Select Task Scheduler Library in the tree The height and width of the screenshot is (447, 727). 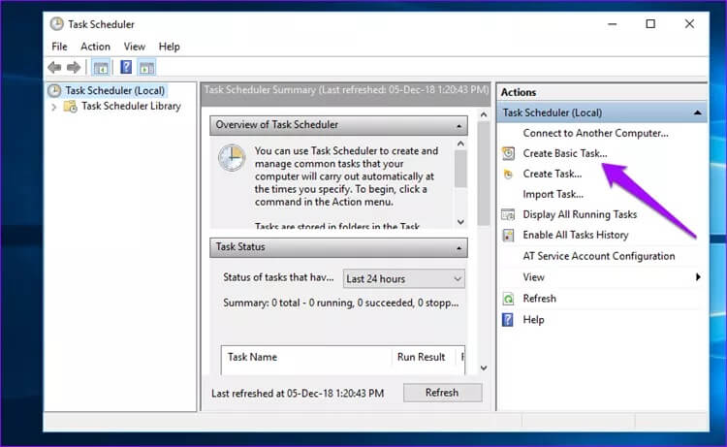[x=131, y=107]
